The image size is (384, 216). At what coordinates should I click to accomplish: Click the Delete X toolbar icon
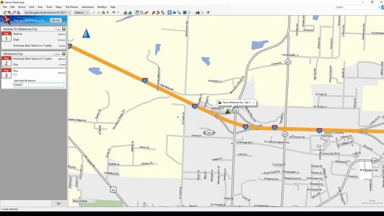108,13
